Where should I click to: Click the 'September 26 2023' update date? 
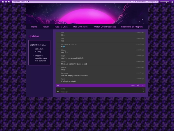pos(38,45)
